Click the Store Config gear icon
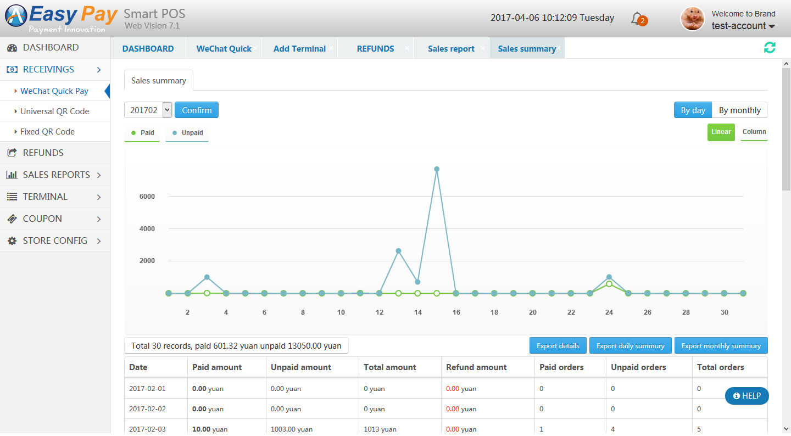 pyautogui.click(x=12, y=241)
